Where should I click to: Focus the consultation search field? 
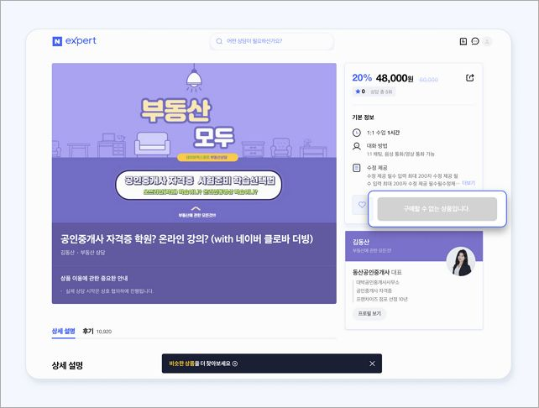click(271, 41)
